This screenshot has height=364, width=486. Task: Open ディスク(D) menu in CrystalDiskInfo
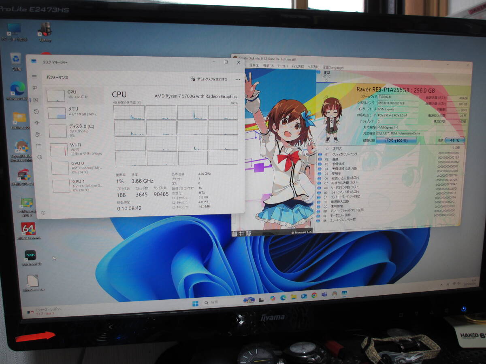pos(298,67)
